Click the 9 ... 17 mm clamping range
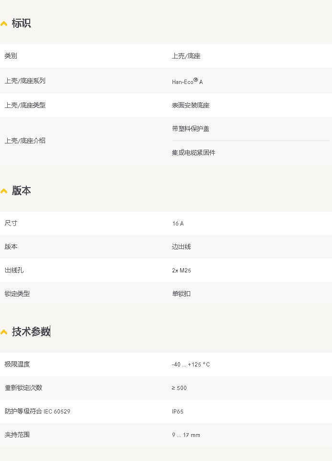Viewport: 332px width, 461px height. click(186, 435)
